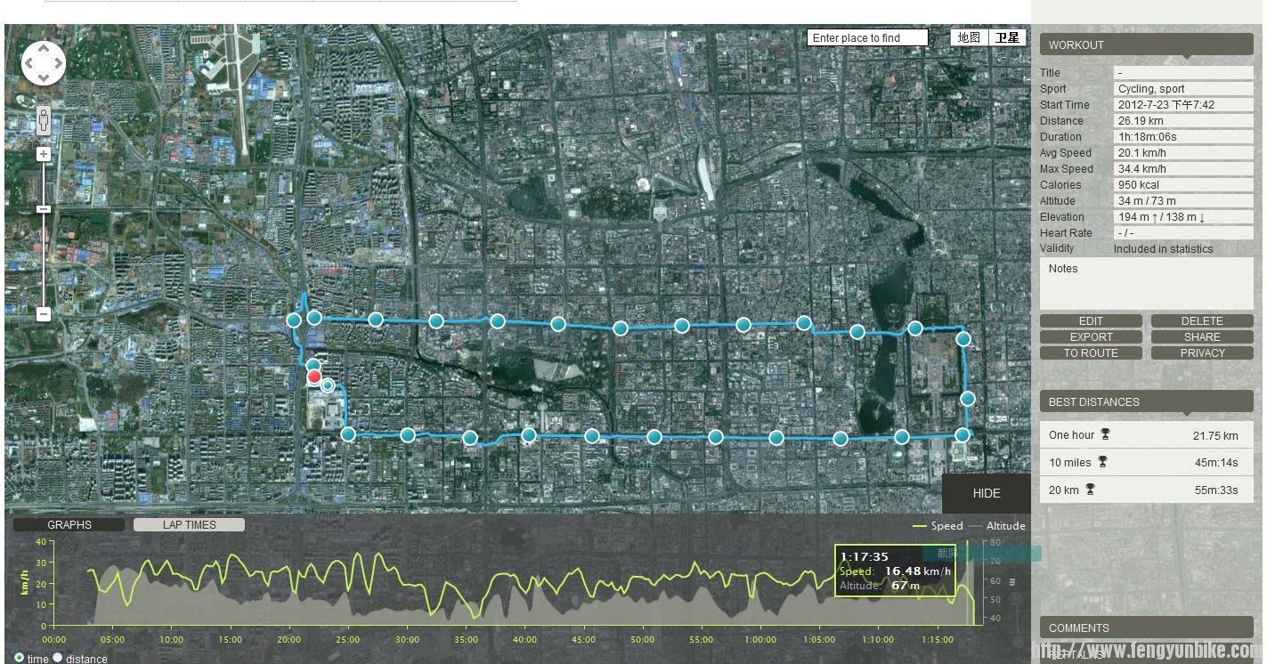Click the trophy icon beside 20 km
1267x664 pixels.
click(x=1090, y=489)
